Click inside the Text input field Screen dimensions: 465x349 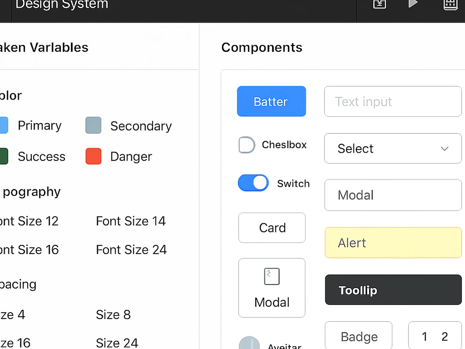393,102
